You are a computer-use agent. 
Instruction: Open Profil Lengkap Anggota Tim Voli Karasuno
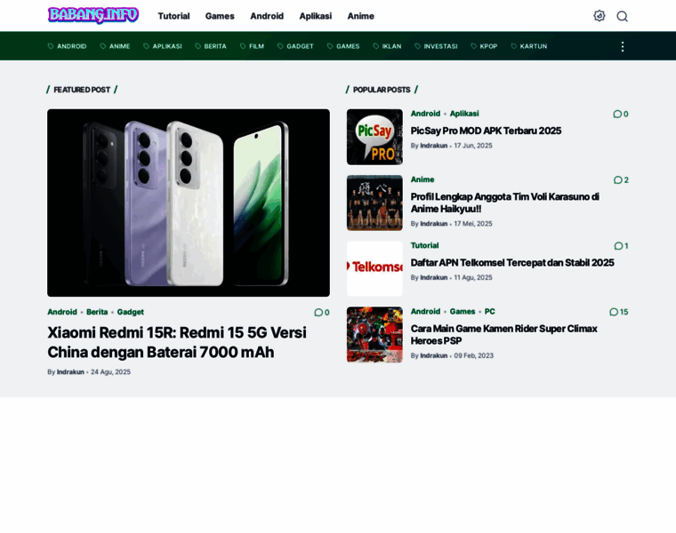[x=505, y=203]
